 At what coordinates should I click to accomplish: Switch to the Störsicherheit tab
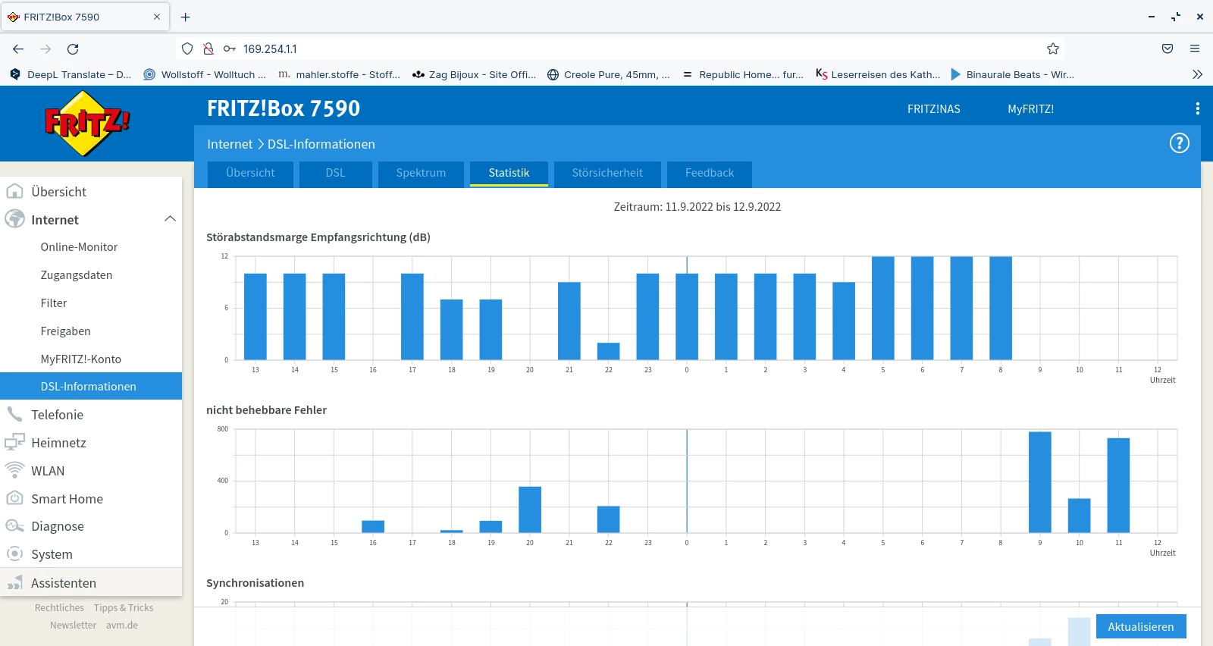[606, 173]
